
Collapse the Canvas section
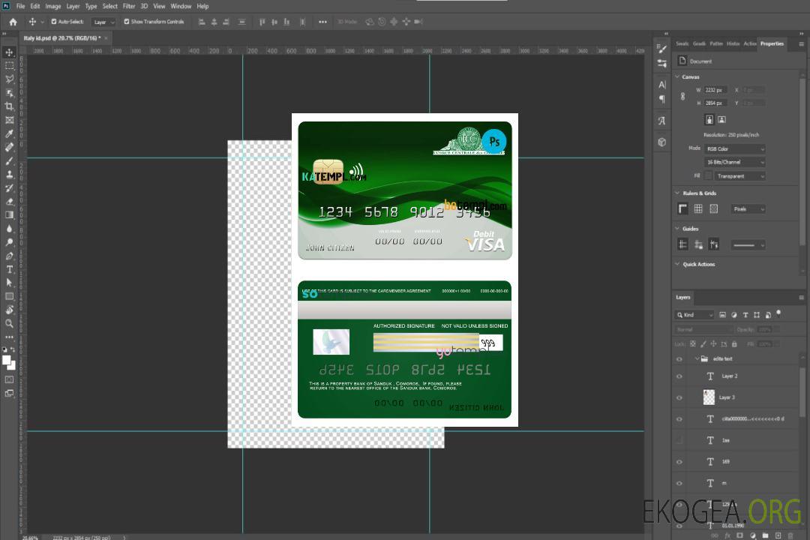(x=677, y=77)
